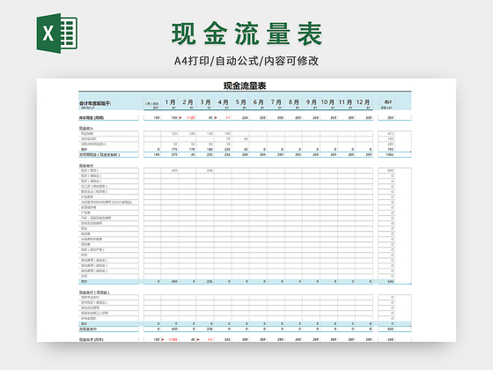Select the 75 cell under 4月

coord(228,139)
